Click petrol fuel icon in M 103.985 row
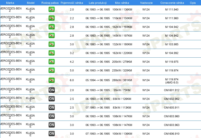Viewport: 201px width, 138px height. point(51,44)
